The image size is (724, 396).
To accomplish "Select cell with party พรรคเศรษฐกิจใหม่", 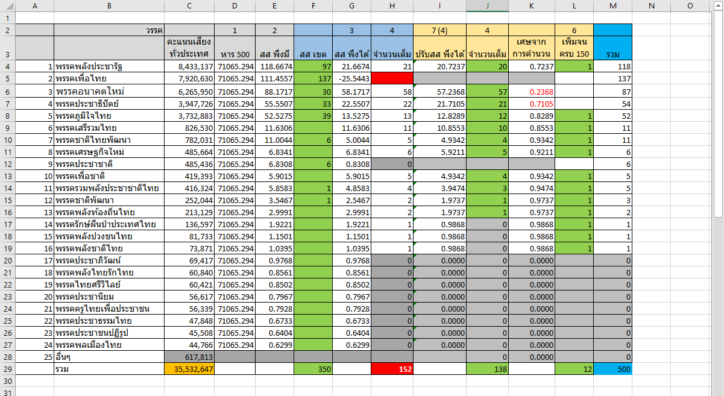I will point(109,151).
